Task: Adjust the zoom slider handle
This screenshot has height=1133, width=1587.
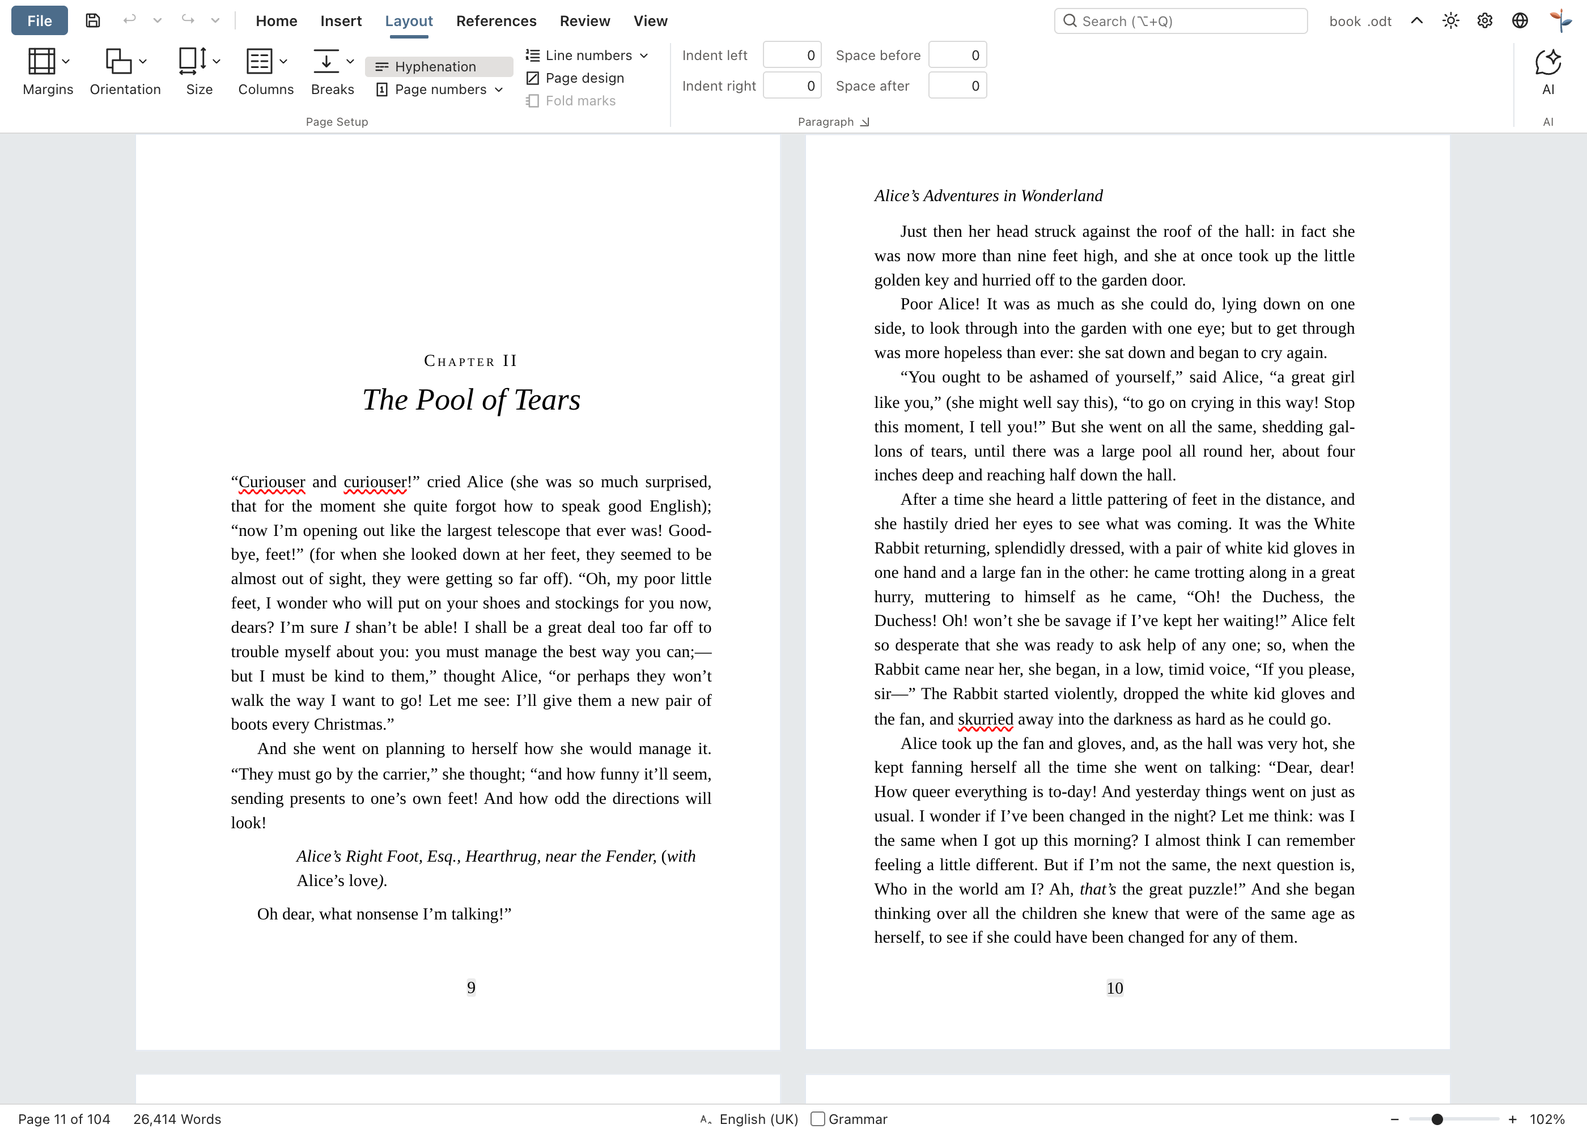Action: (1437, 1119)
